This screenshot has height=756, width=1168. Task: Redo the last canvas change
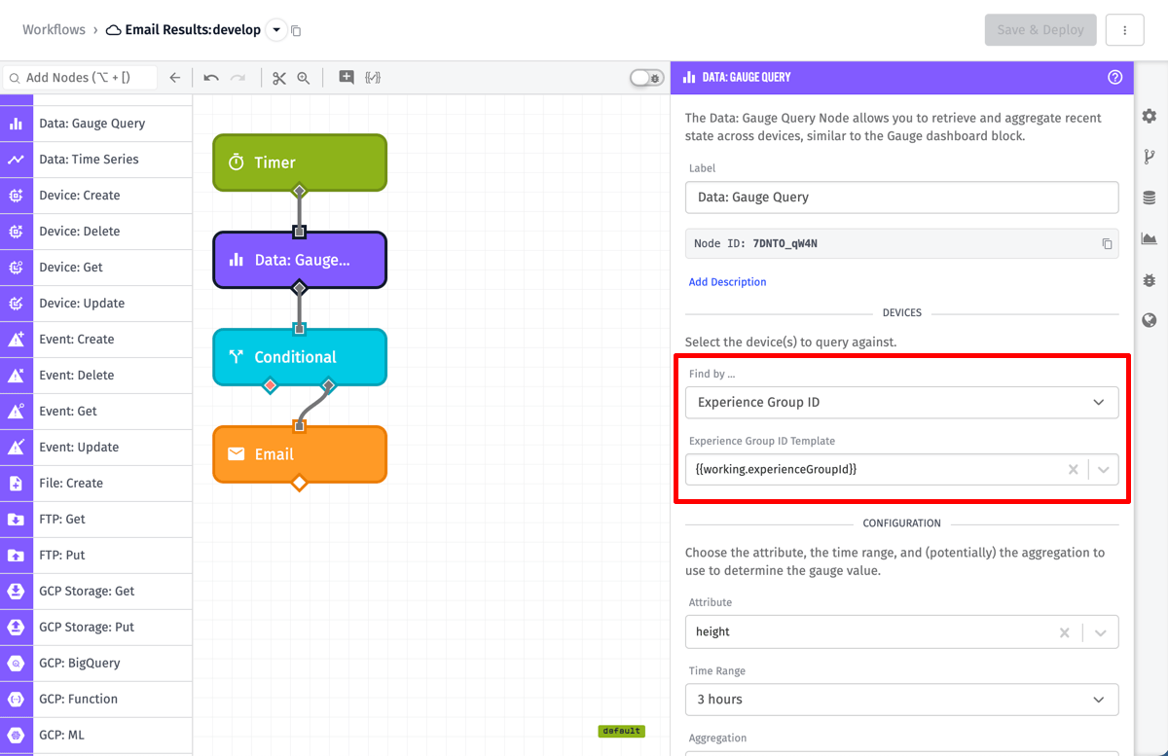click(x=237, y=78)
